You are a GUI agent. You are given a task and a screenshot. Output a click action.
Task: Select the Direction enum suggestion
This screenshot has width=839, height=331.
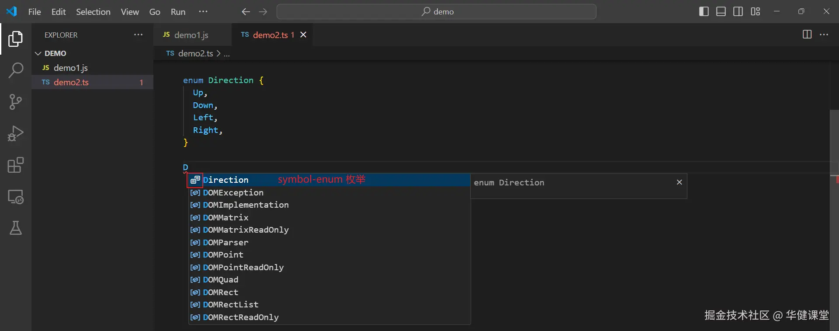225,180
